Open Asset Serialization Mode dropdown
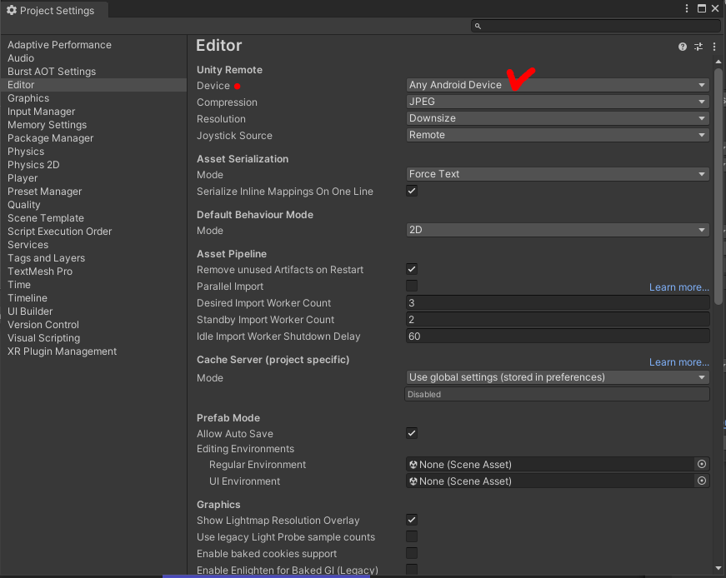Image resolution: width=726 pixels, height=578 pixels. [558, 174]
